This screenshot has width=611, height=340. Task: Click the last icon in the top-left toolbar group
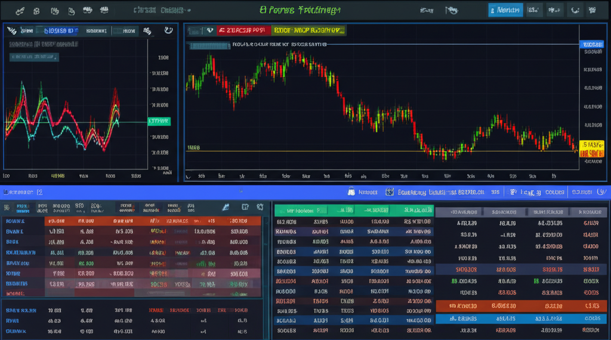[x=104, y=10]
